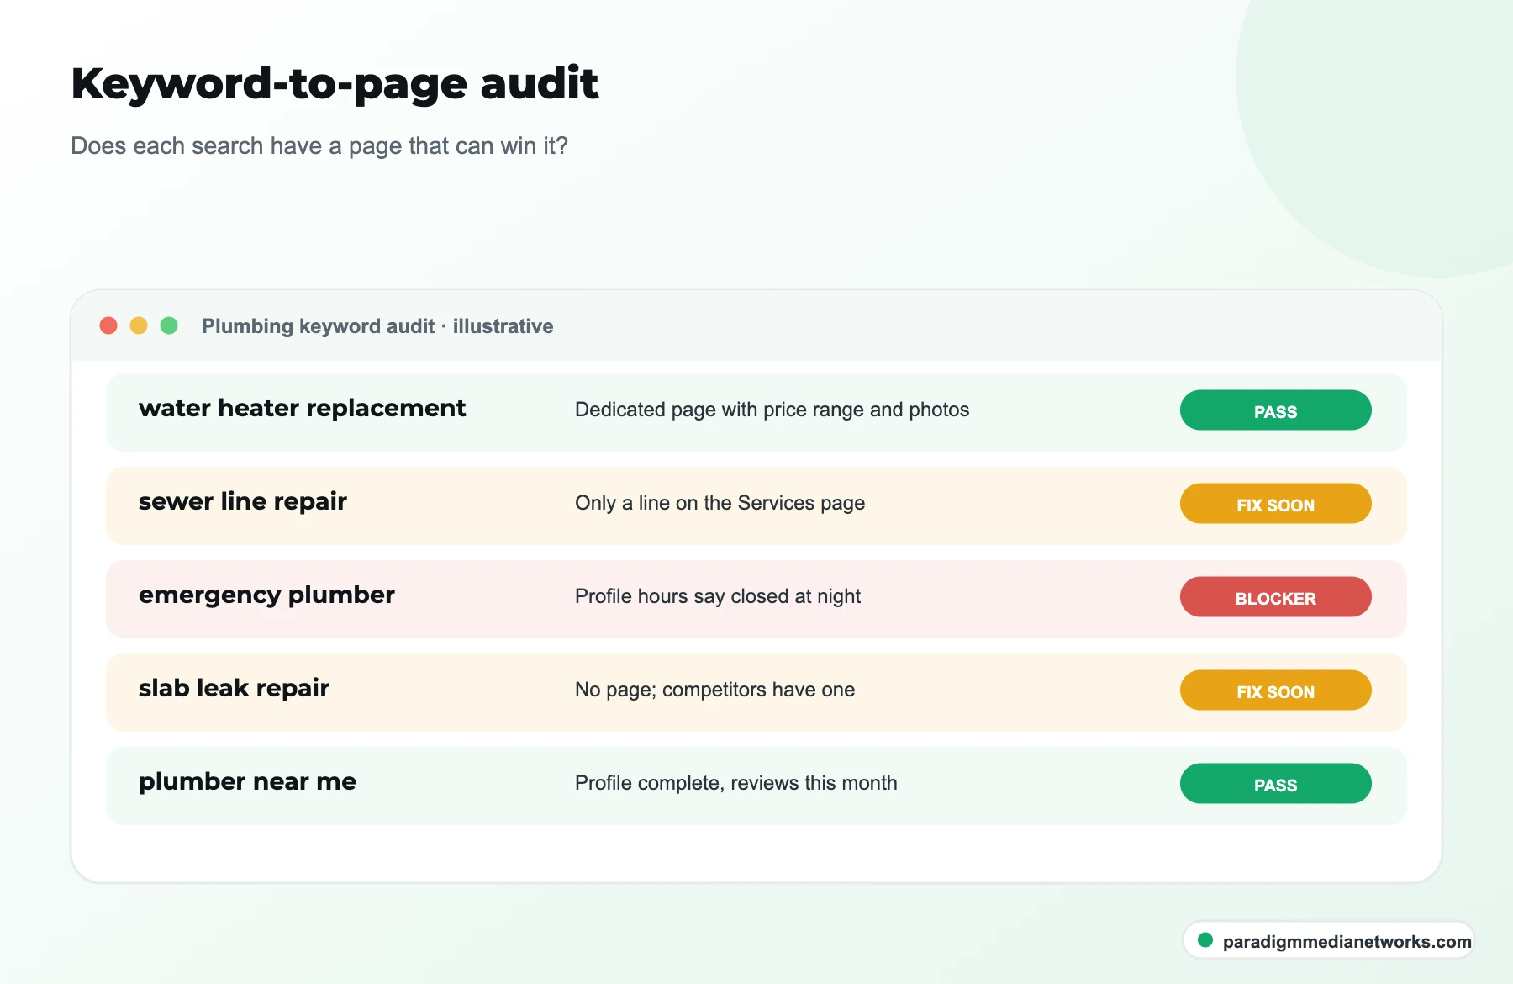The image size is (1513, 984).
Task: Click the green window dot
Action: tap(169, 325)
